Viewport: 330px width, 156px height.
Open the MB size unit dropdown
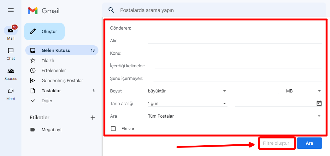[303, 91]
